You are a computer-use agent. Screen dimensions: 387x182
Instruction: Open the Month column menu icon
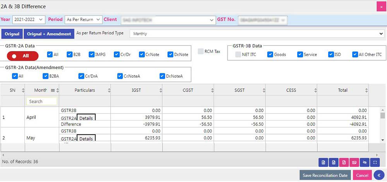pos(53,90)
